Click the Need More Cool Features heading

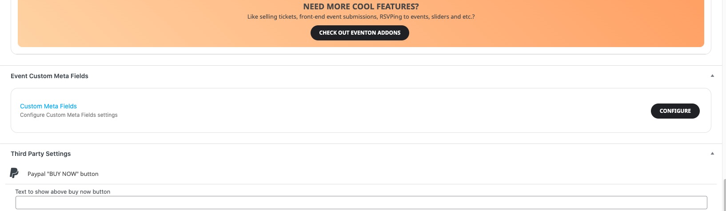361,7
